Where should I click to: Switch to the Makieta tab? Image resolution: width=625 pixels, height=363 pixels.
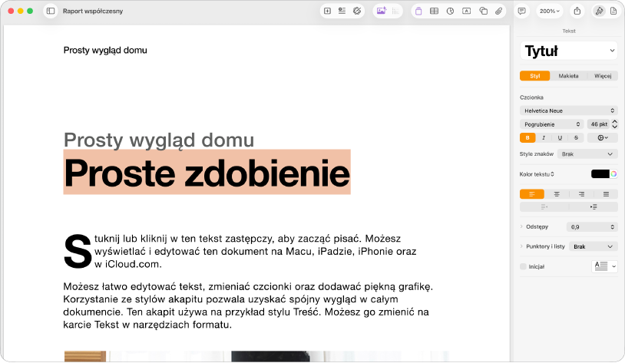(x=568, y=76)
